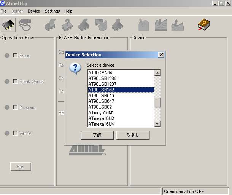Click the device list scroll up arrow
Image resolution: width=232 pixels, height=195 pixels.
tap(157, 73)
